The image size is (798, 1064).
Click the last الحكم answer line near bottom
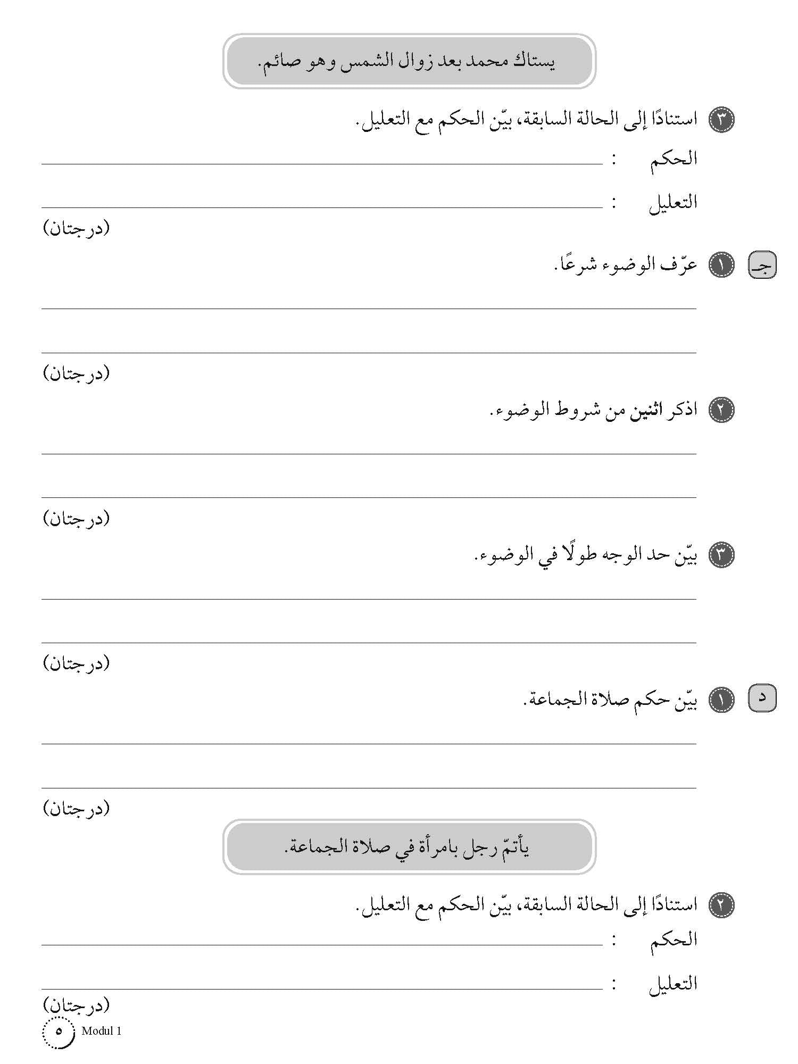(322, 945)
